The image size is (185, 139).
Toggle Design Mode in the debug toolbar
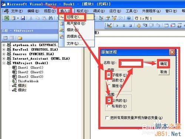pyautogui.click(x=110, y=25)
